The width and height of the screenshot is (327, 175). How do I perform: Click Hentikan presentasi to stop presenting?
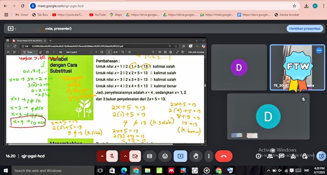coord(305,28)
